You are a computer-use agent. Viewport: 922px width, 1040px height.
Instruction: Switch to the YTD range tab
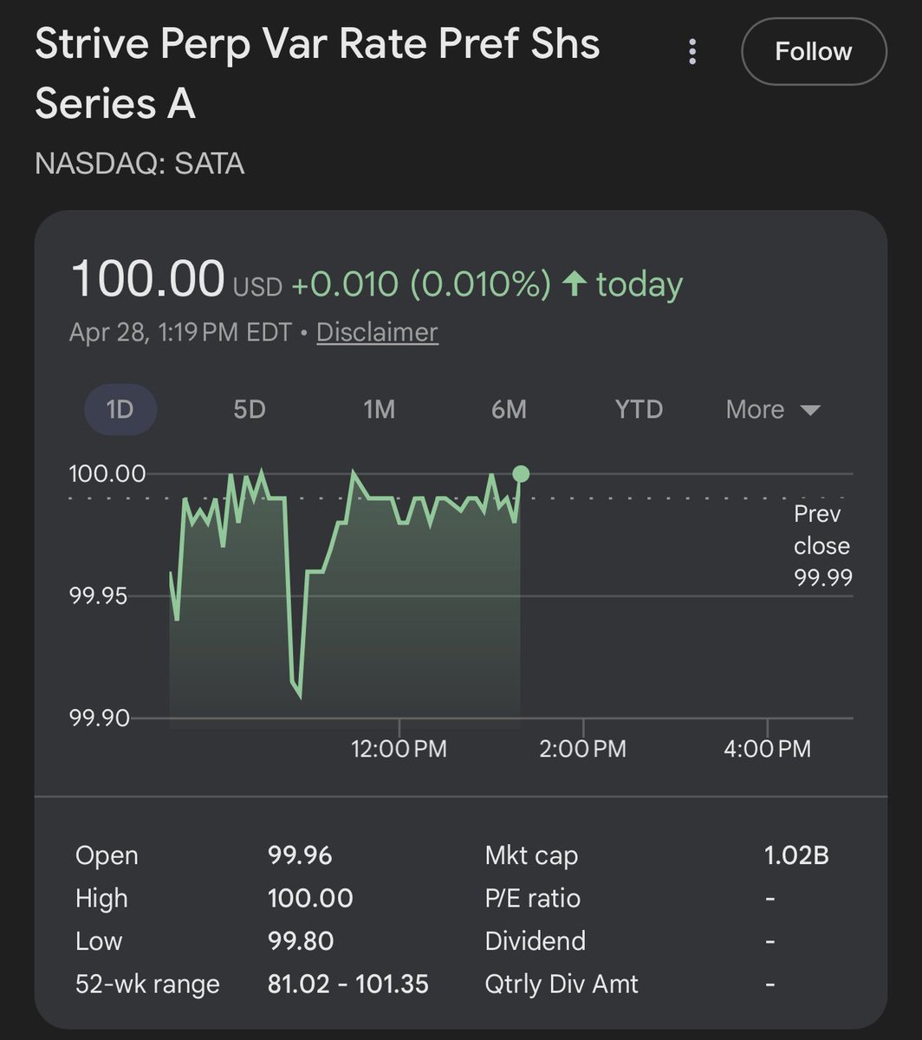pyautogui.click(x=639, y=409)
